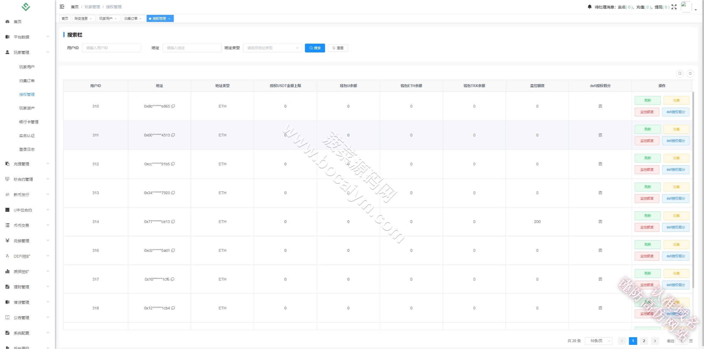Screen dimensions: 704x349
Task: Toggle fullscreen with the expand icon
Action: pyautogui.click(x=674, y=7)
